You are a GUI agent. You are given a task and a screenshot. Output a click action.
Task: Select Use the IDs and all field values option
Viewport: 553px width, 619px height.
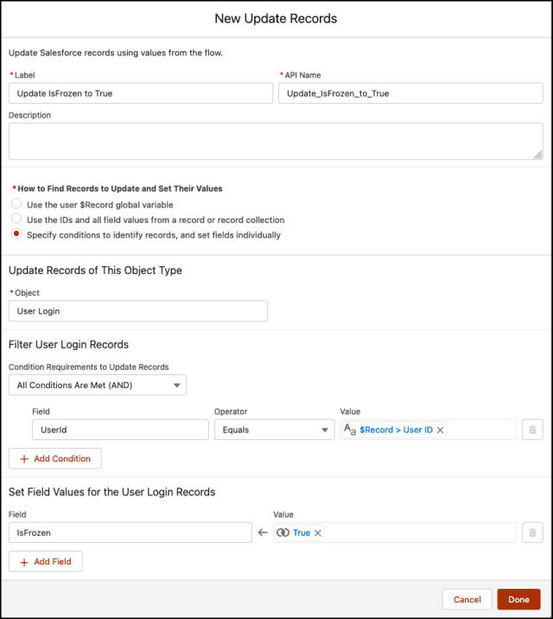point(16,219)
